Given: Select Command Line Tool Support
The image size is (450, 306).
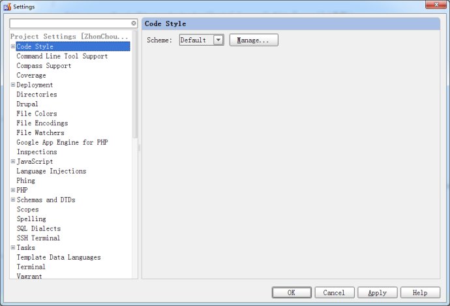Looking at the screenshot, I should click(62, 56).
